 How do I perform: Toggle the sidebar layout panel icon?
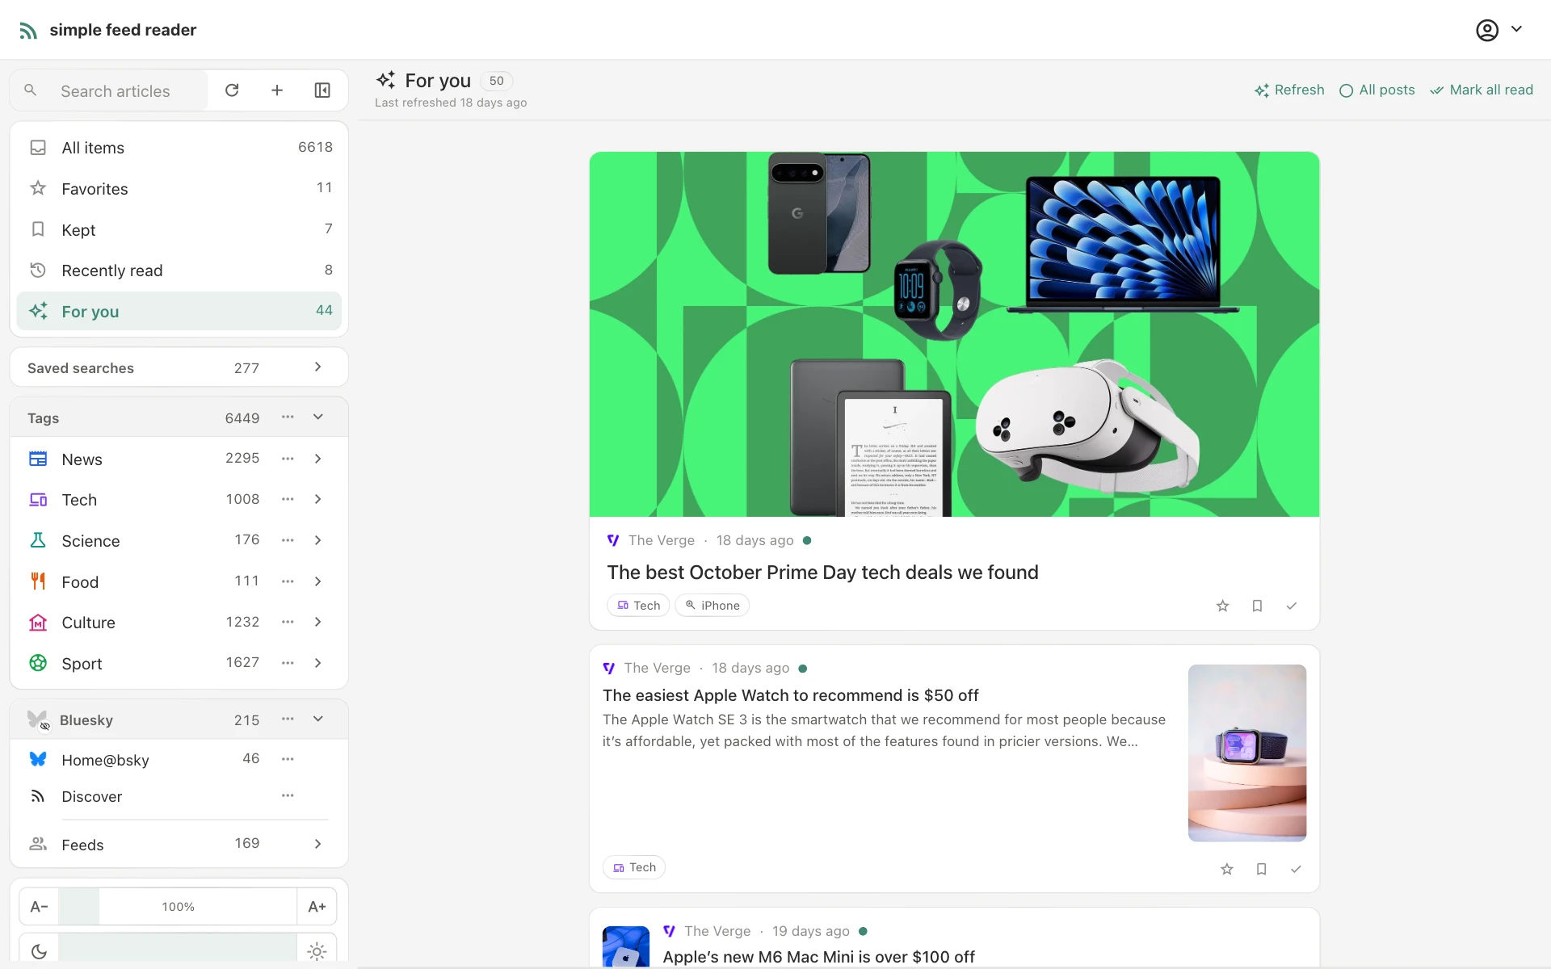point(322,90)
